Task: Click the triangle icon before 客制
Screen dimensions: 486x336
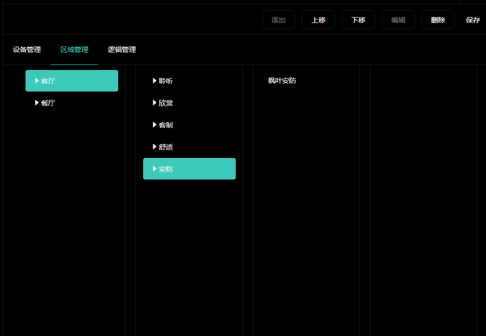Action: click(x=155, y=124)
